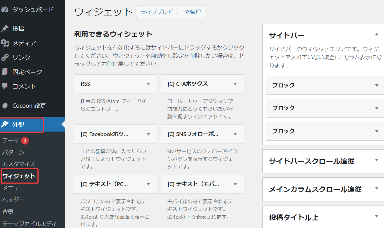Click the paintbrush icon beside 外観

tap(5, 125)
